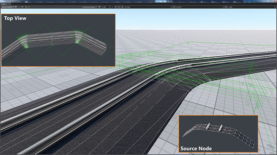Select the move gizmo icon
The width and height of the screenshot is (277, 155).
(23, 7)
